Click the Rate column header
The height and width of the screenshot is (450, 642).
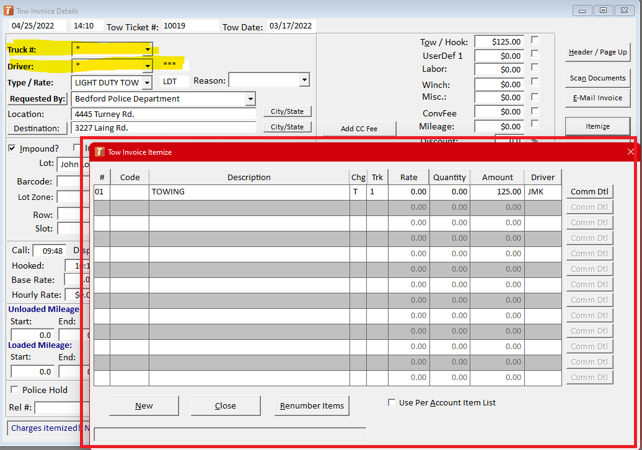click(408, 177)
